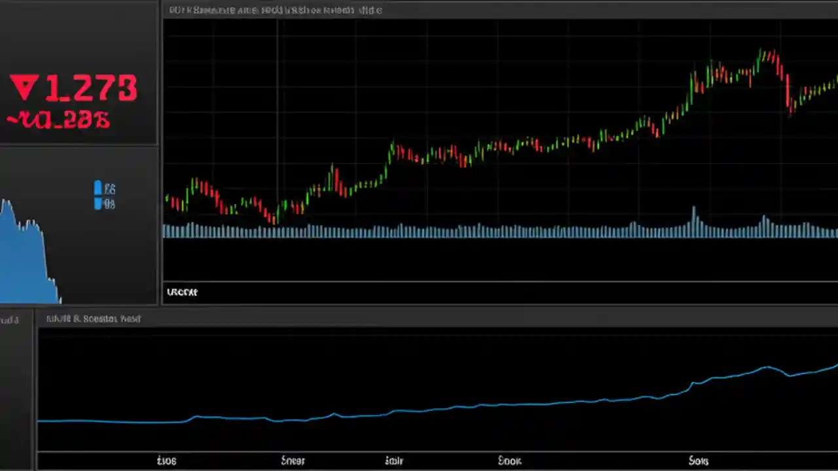Select the blue legend marker for second series

(99, 203)
